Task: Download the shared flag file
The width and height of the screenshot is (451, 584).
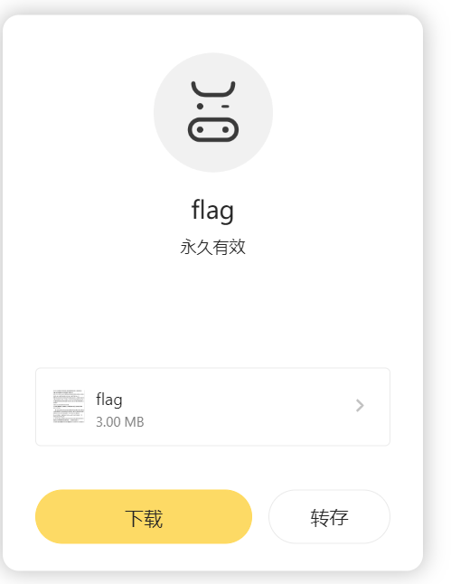Action: point(144,516)
